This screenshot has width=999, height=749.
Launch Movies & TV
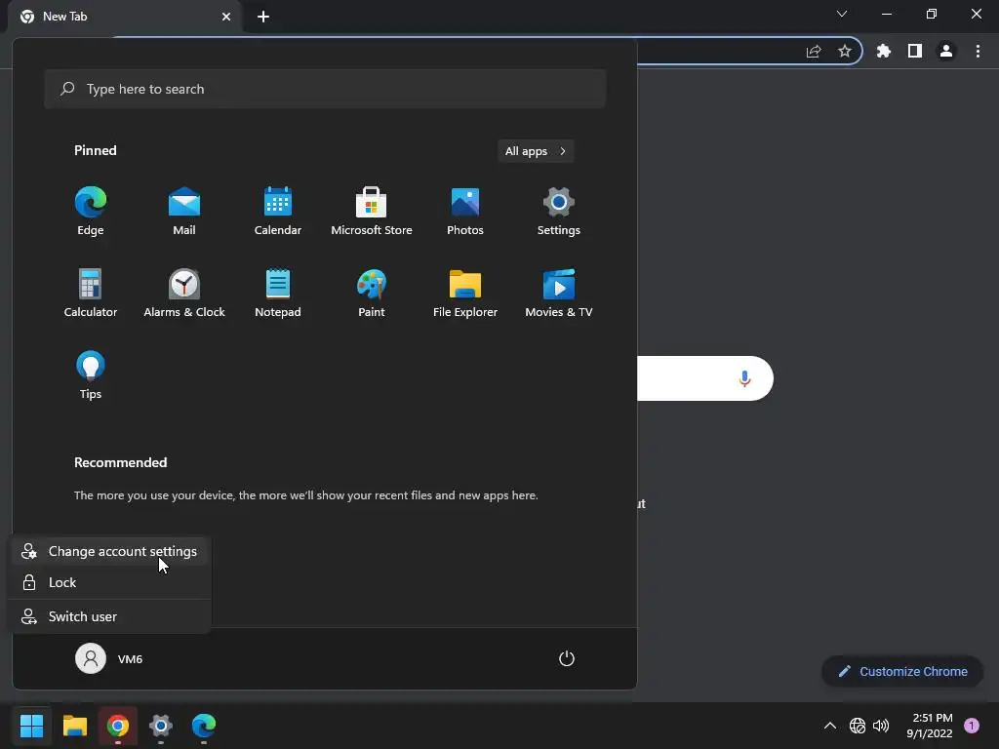coord(559,293)
